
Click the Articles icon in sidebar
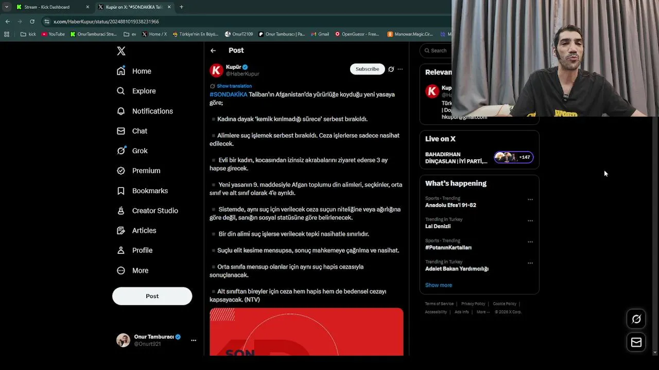(121, 230)
